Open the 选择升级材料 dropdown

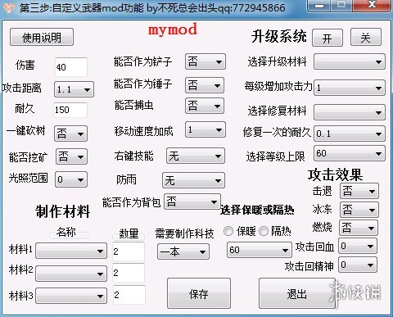pyautogui.click(x=350, y=61)
